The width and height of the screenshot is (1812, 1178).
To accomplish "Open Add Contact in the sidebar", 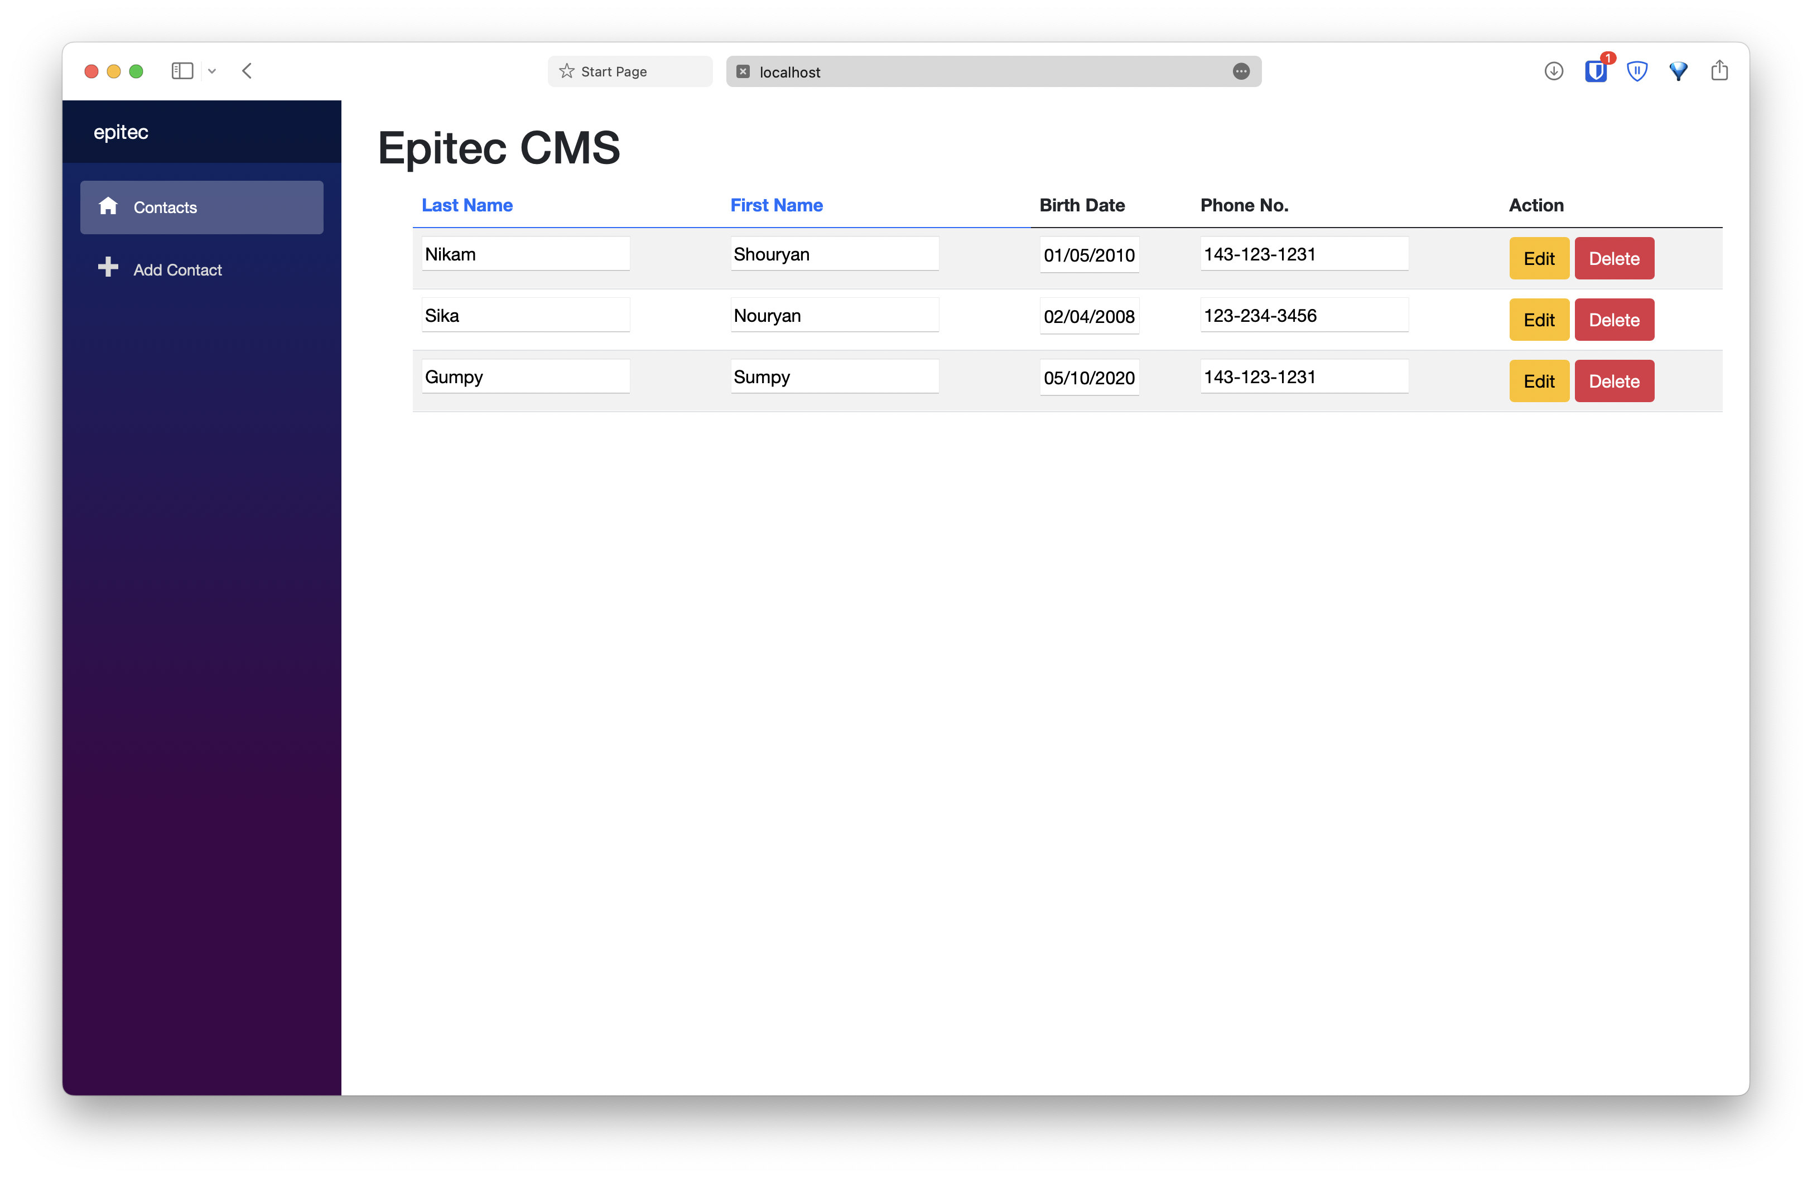I will coord(177,270).
